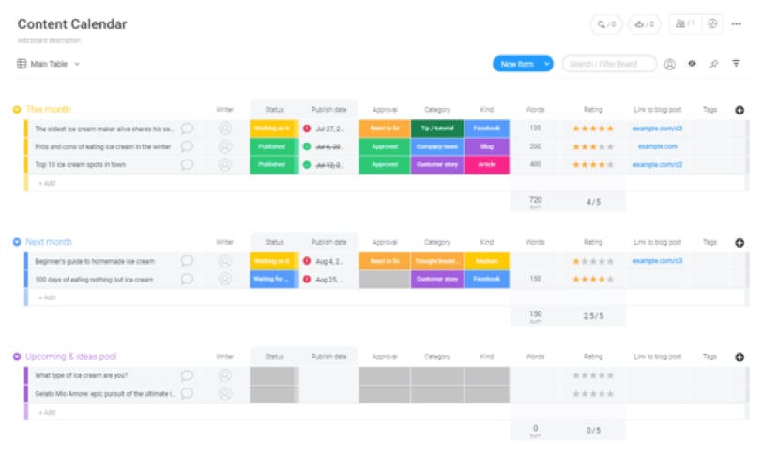Open the Need to fix approval cell of Beginner's guide
Viewport: 762px width, 457px height.
coord(385,261)
